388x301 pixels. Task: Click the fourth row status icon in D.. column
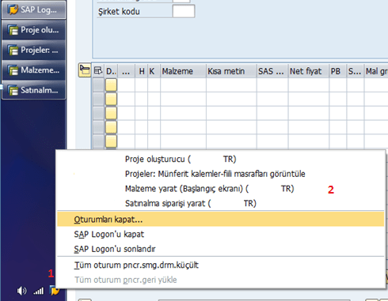tap(111, 127)
